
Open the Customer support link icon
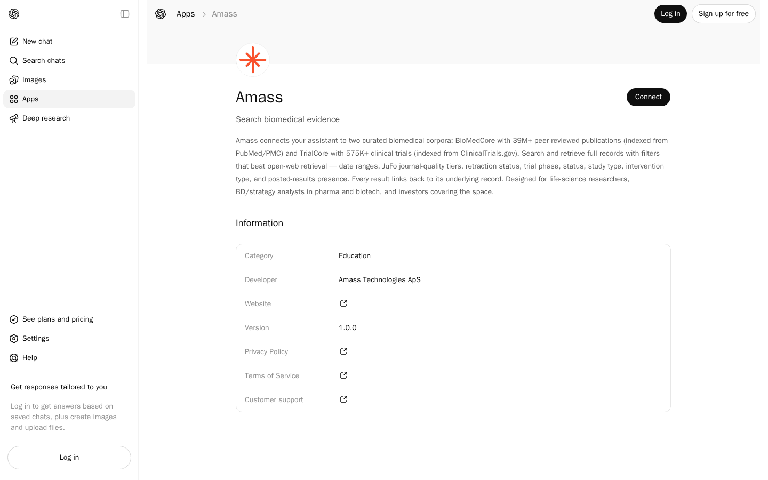(x=343, y=399)
